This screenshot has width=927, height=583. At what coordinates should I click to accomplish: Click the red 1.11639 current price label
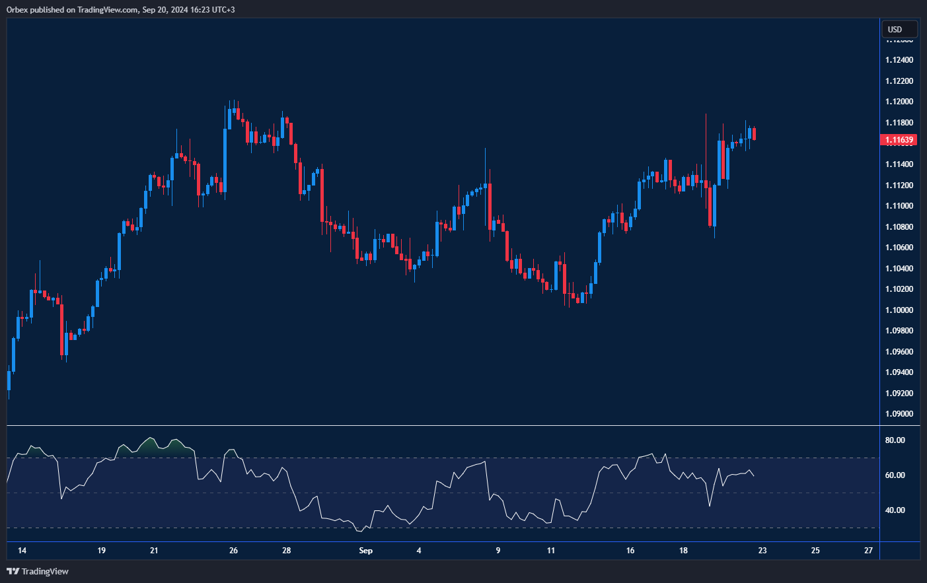899,140
